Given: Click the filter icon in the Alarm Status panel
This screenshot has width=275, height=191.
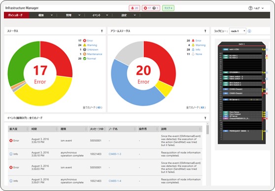Looking at the screenshot, I should pyautogui.click(x=205, y=31).
